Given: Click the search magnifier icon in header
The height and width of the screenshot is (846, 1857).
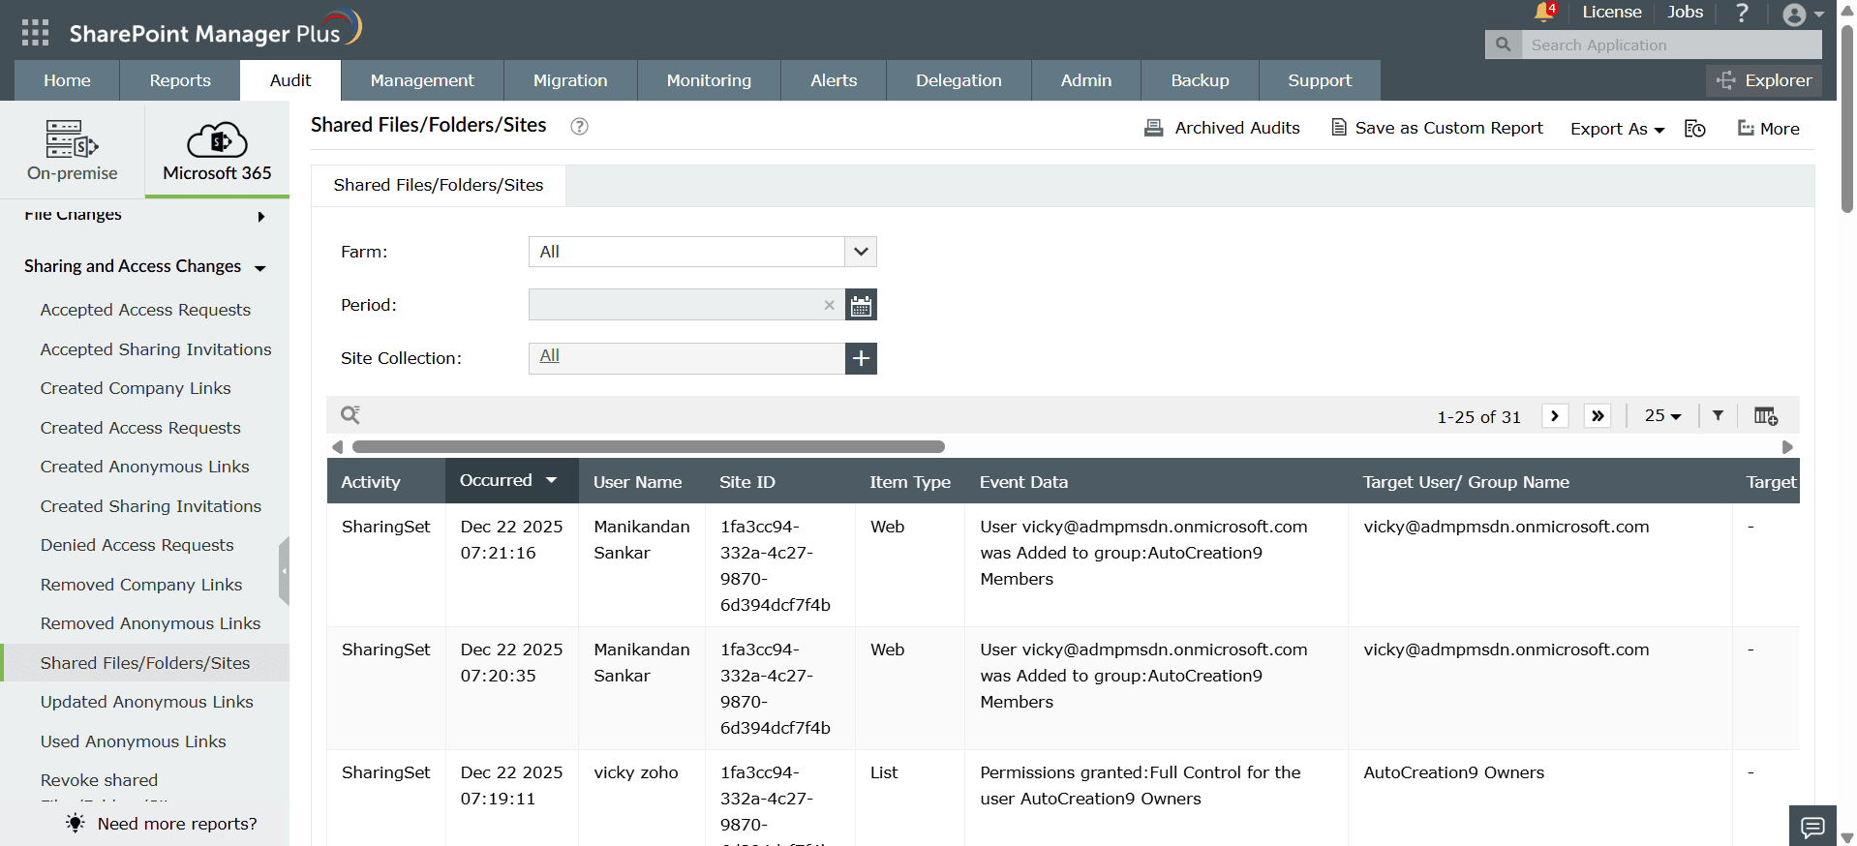Looking at the screenshot, I should pos(1503,45).
